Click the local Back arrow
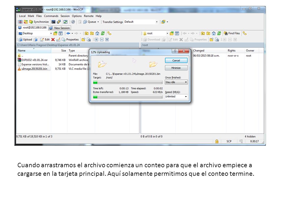This screenshot has height=212, width=283. (x=68, y=33)
